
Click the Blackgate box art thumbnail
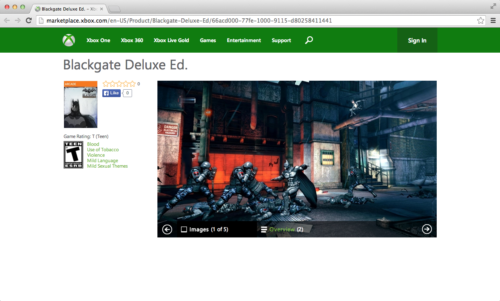tap(80, 104)
